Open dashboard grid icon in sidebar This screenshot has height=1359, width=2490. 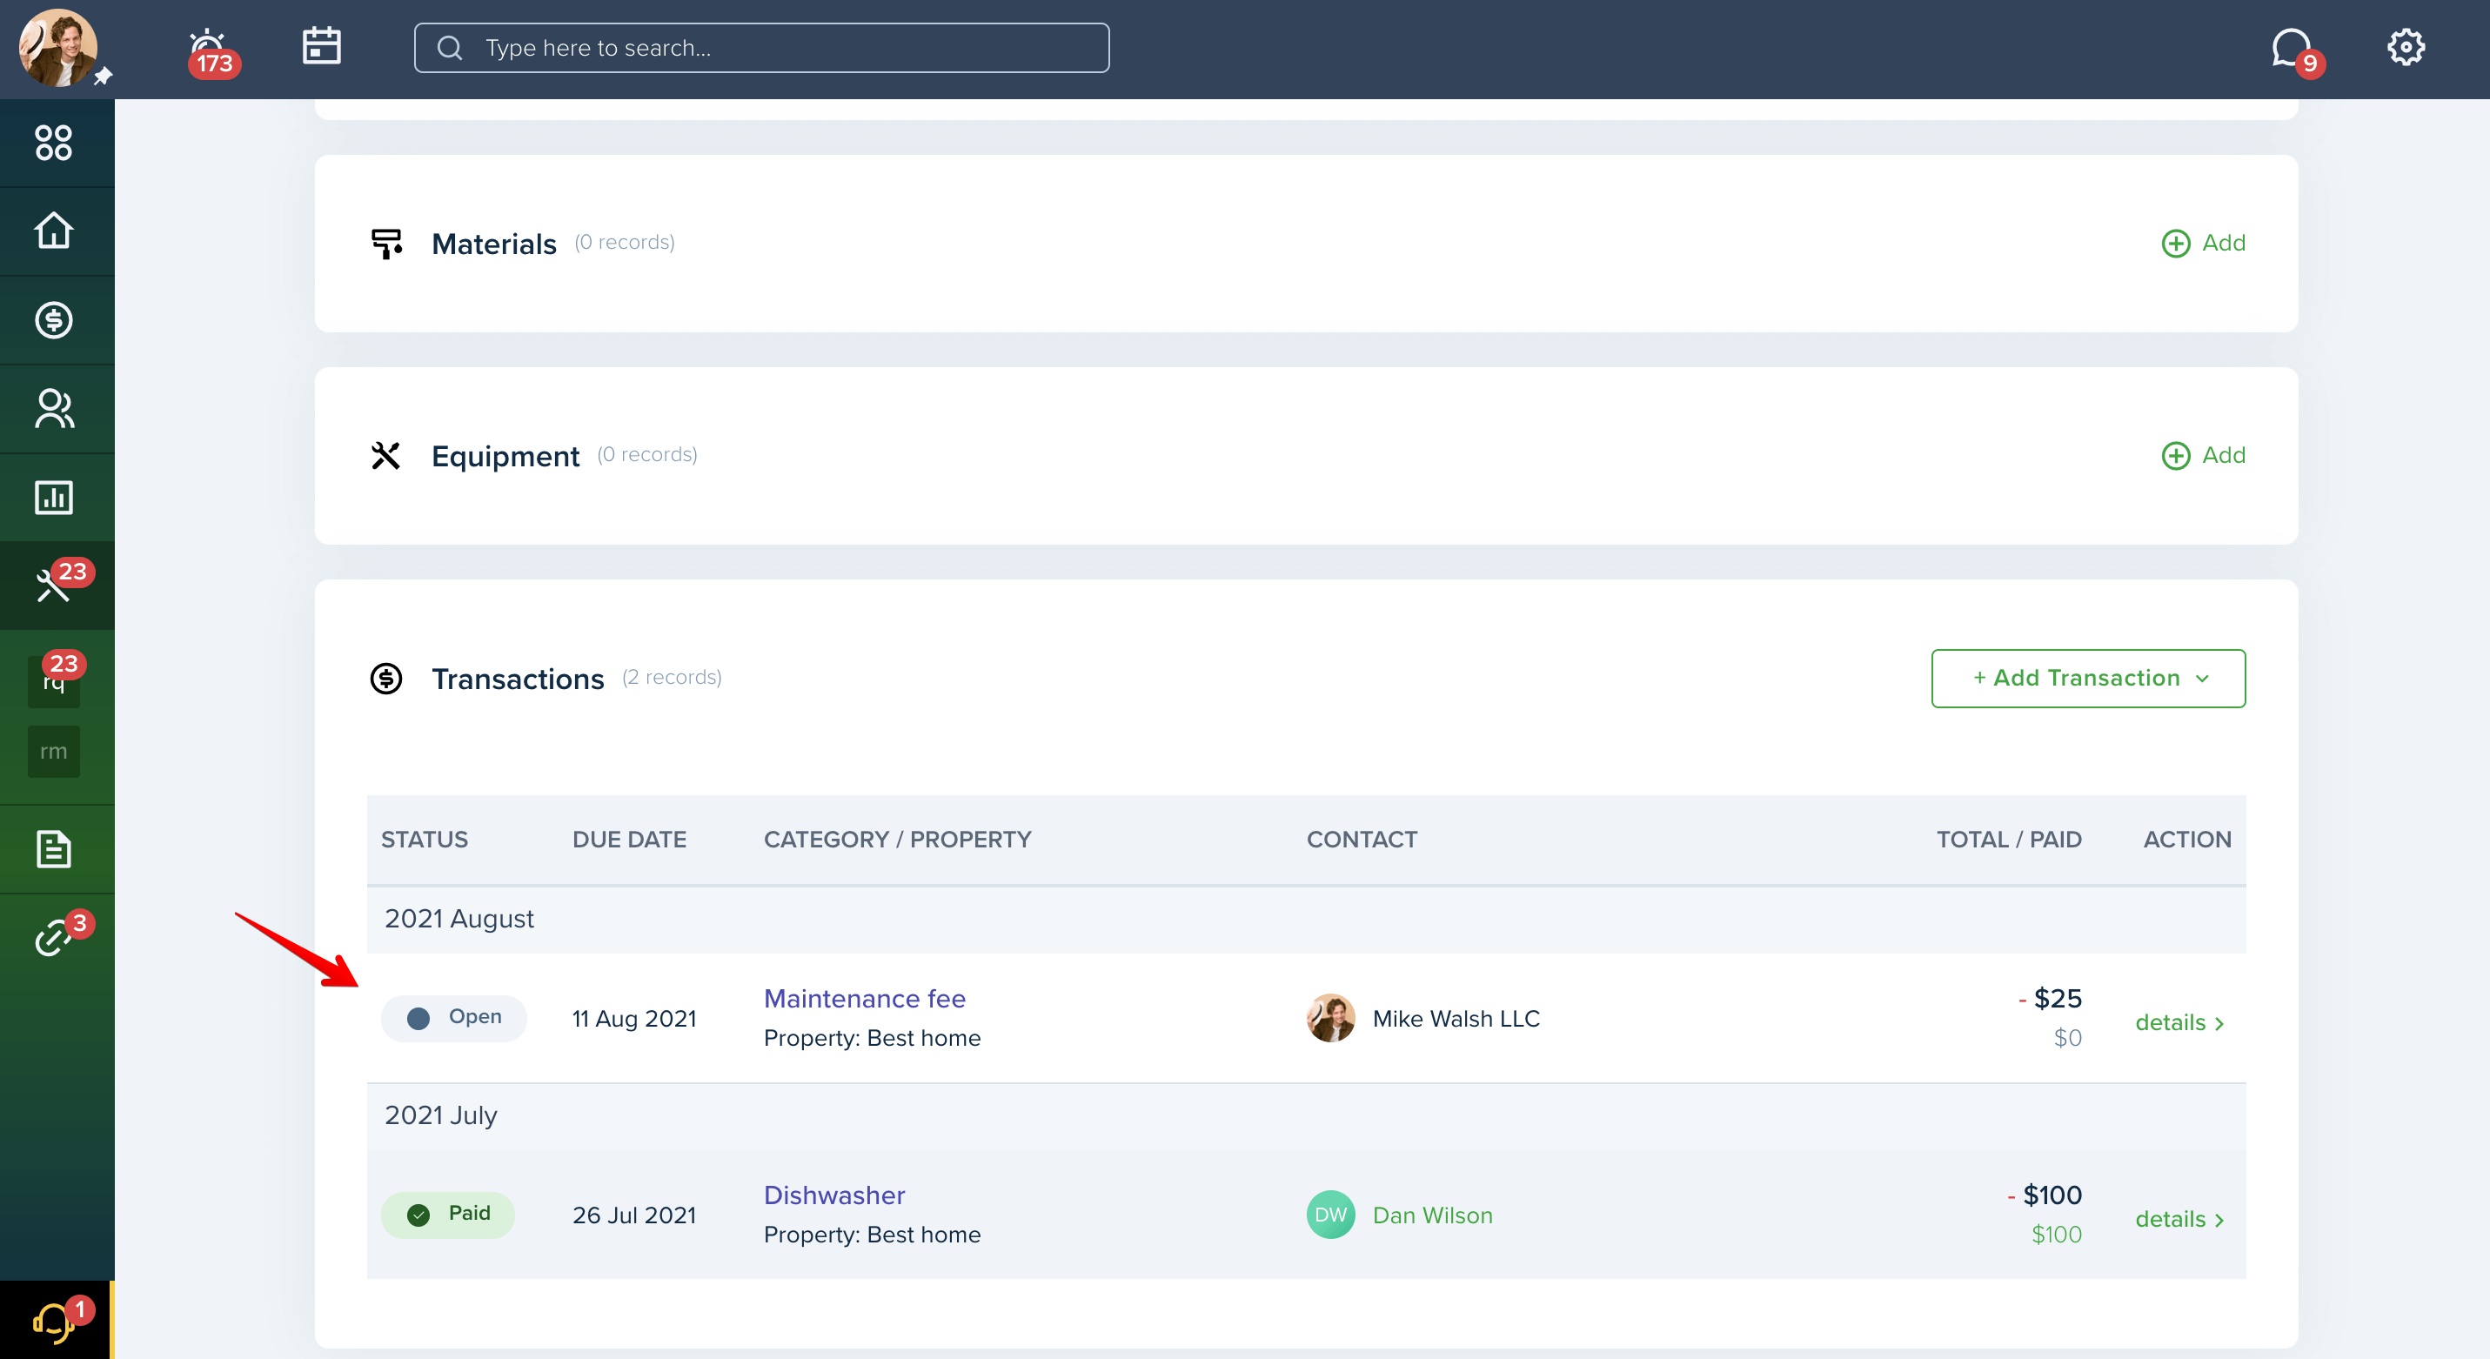pyautogui.click(x=54, y=142)
